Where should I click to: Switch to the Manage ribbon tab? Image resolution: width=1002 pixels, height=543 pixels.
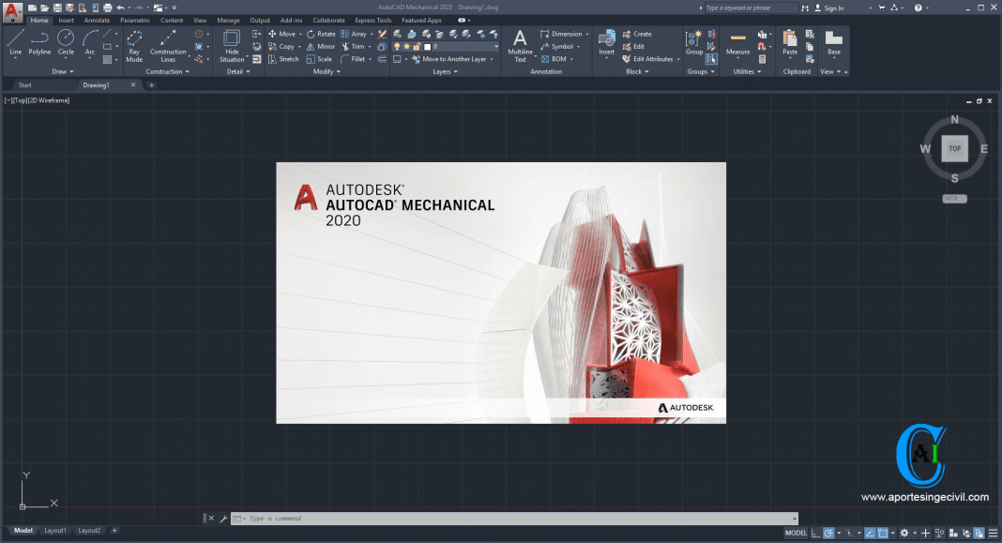pyautogui.click(x=228, y=21)
